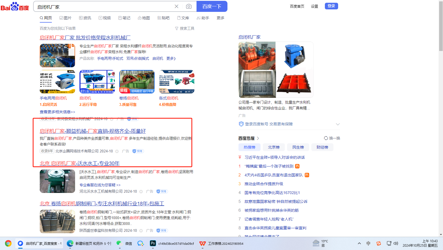Click the 保障 badge of 北京企腾网络技术有限公司
Screen dimensions: 443x250
pyautogui.click(x=138, y=151)
